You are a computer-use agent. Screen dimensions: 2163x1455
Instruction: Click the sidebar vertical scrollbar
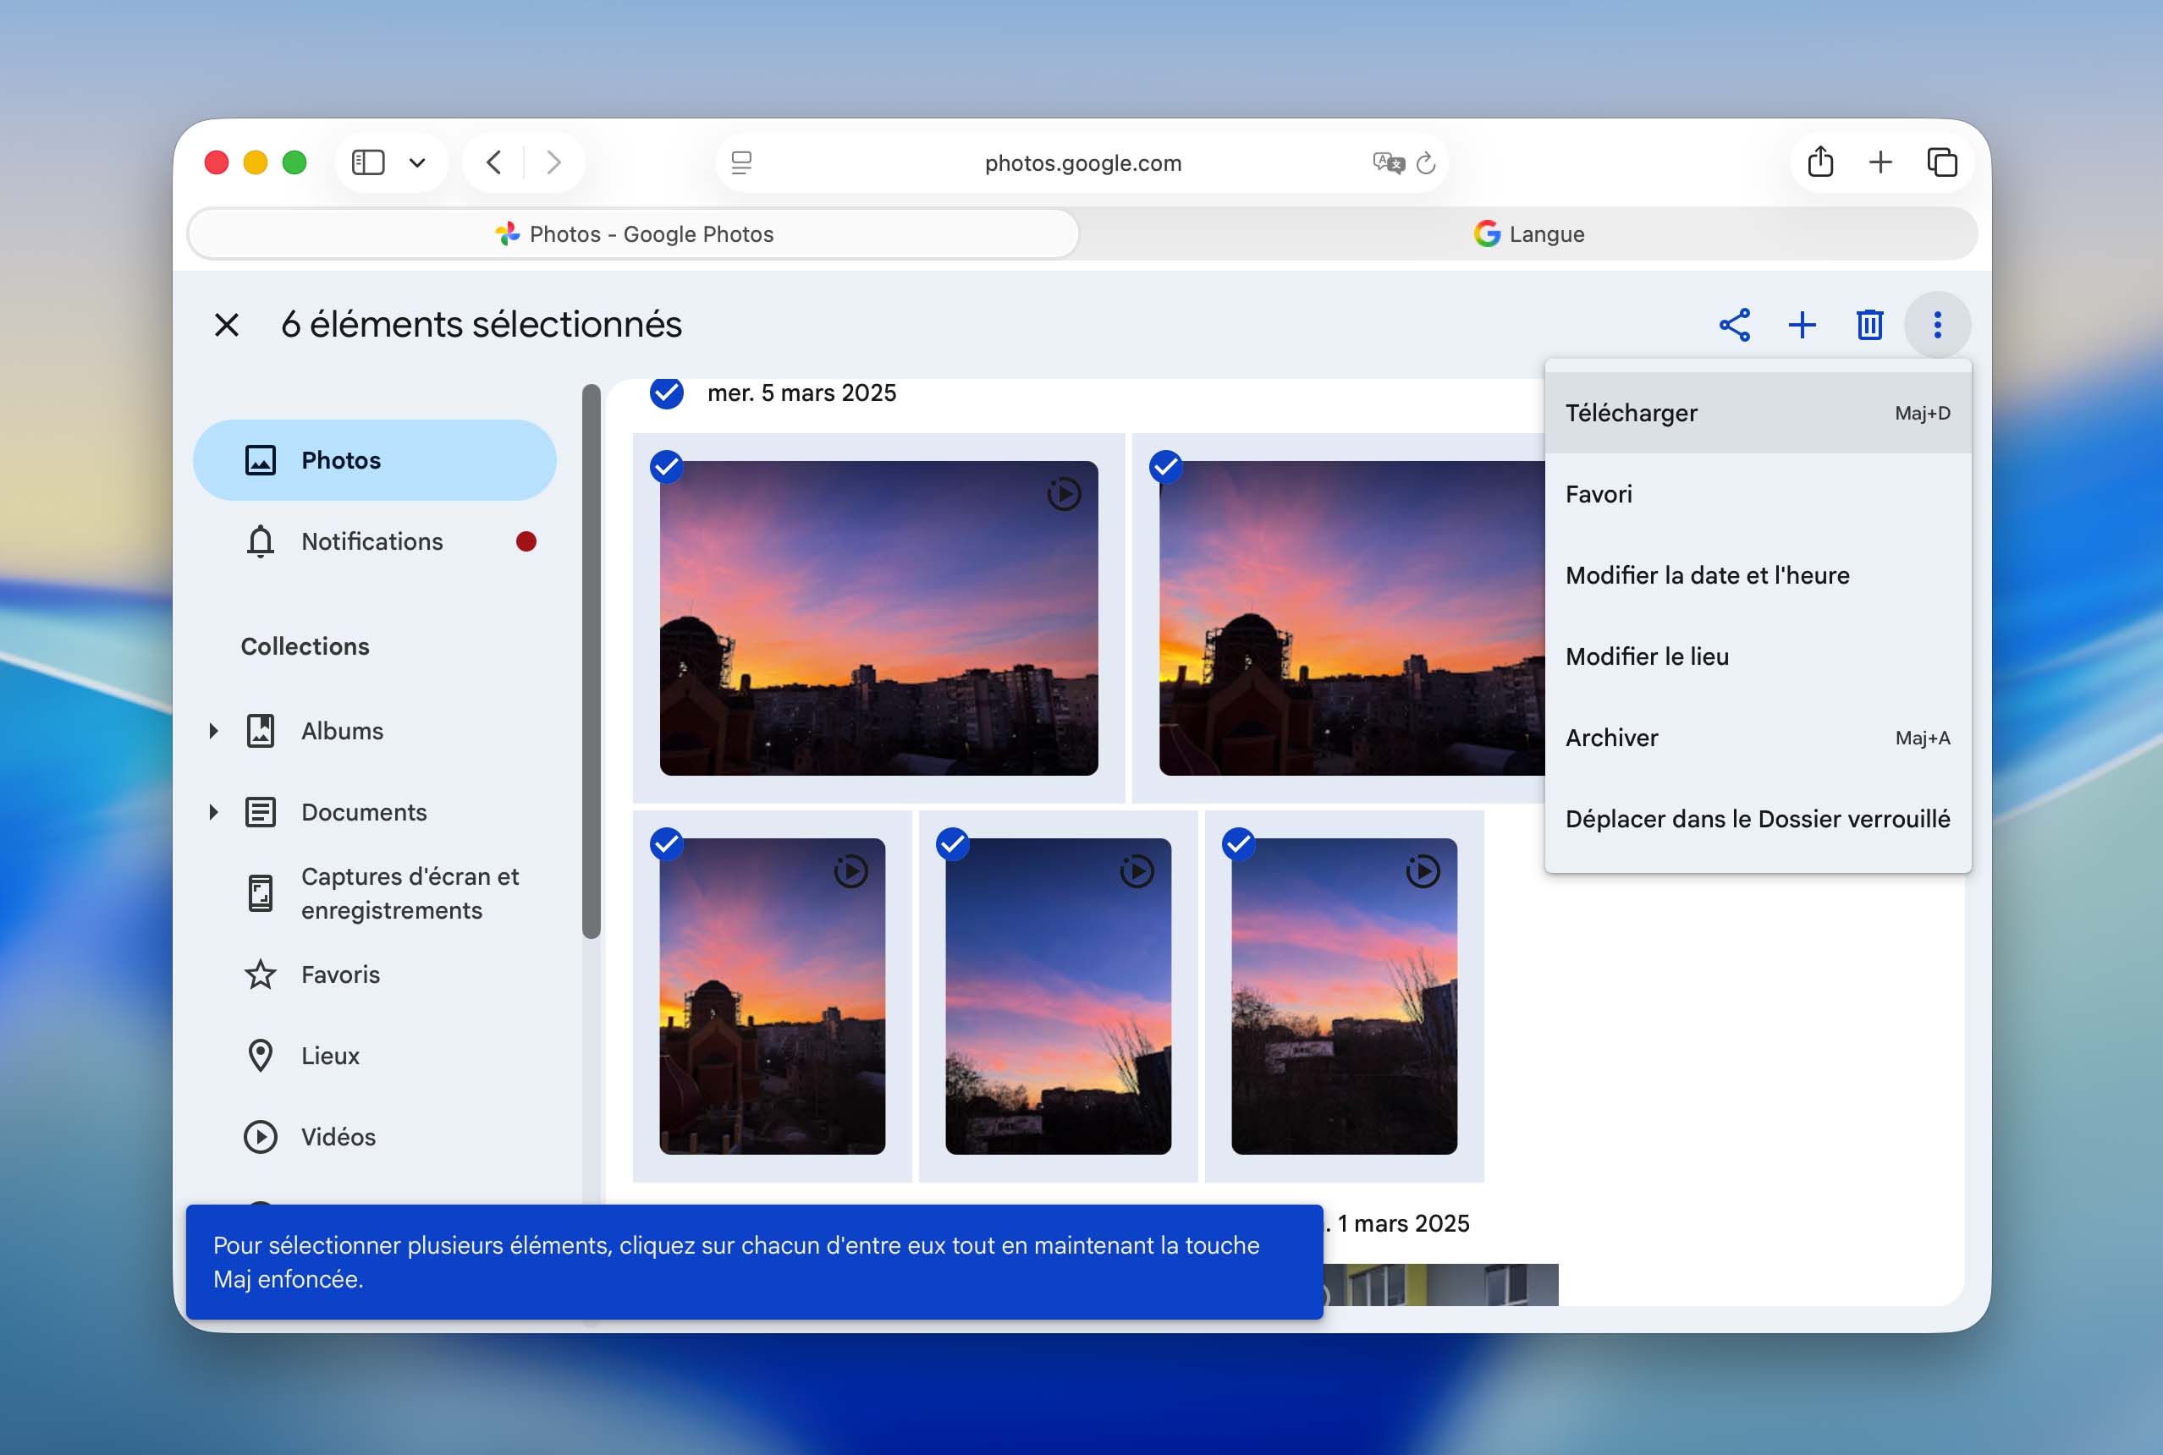coord(592,661)
